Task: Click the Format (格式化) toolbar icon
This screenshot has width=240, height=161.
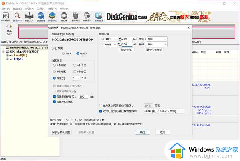Action: tap(64, 17)
